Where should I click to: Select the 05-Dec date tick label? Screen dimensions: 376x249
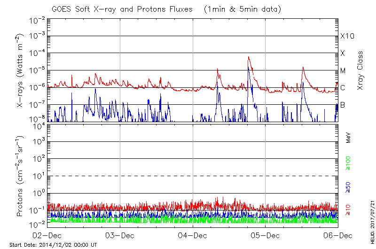click(266, 235)
